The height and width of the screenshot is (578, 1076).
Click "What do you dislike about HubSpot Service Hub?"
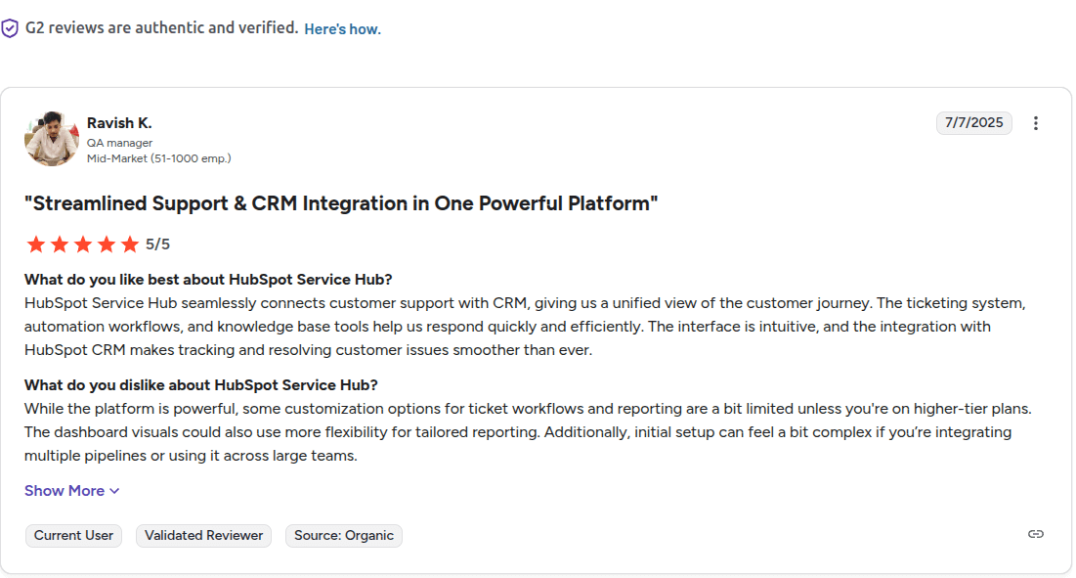pos(201,385)
